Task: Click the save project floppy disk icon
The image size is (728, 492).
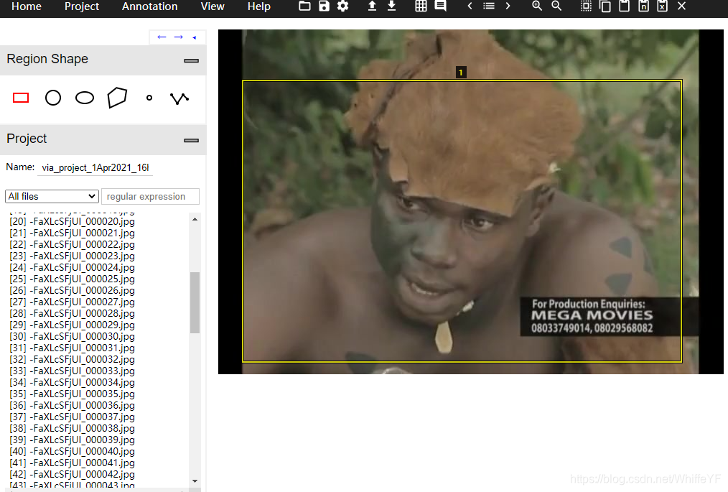Action: tap(324, 6)
